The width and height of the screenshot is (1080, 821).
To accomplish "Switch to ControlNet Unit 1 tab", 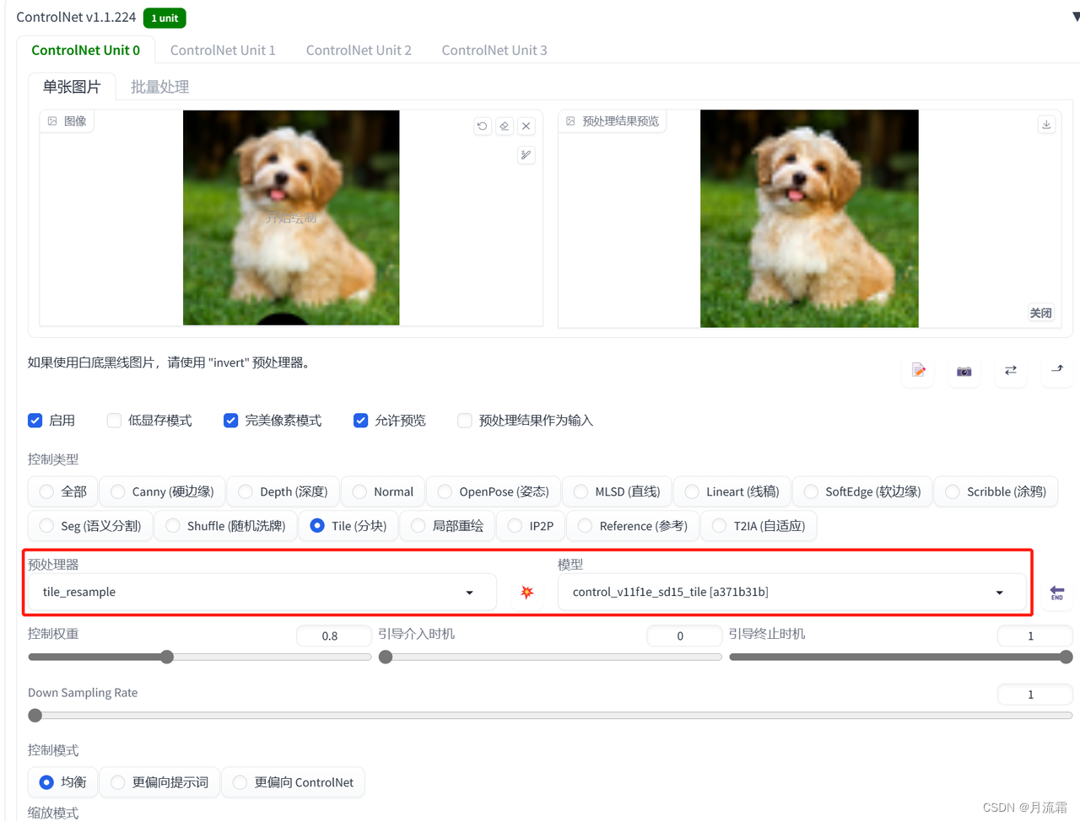I will point(223,51).
